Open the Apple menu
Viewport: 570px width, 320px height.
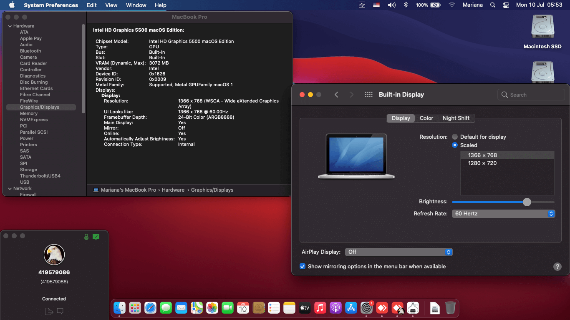click(x=12, y=5)
